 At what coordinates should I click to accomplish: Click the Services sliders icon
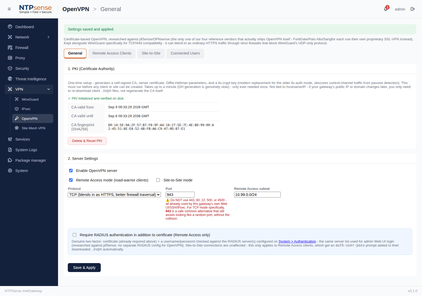pos(10,139)
